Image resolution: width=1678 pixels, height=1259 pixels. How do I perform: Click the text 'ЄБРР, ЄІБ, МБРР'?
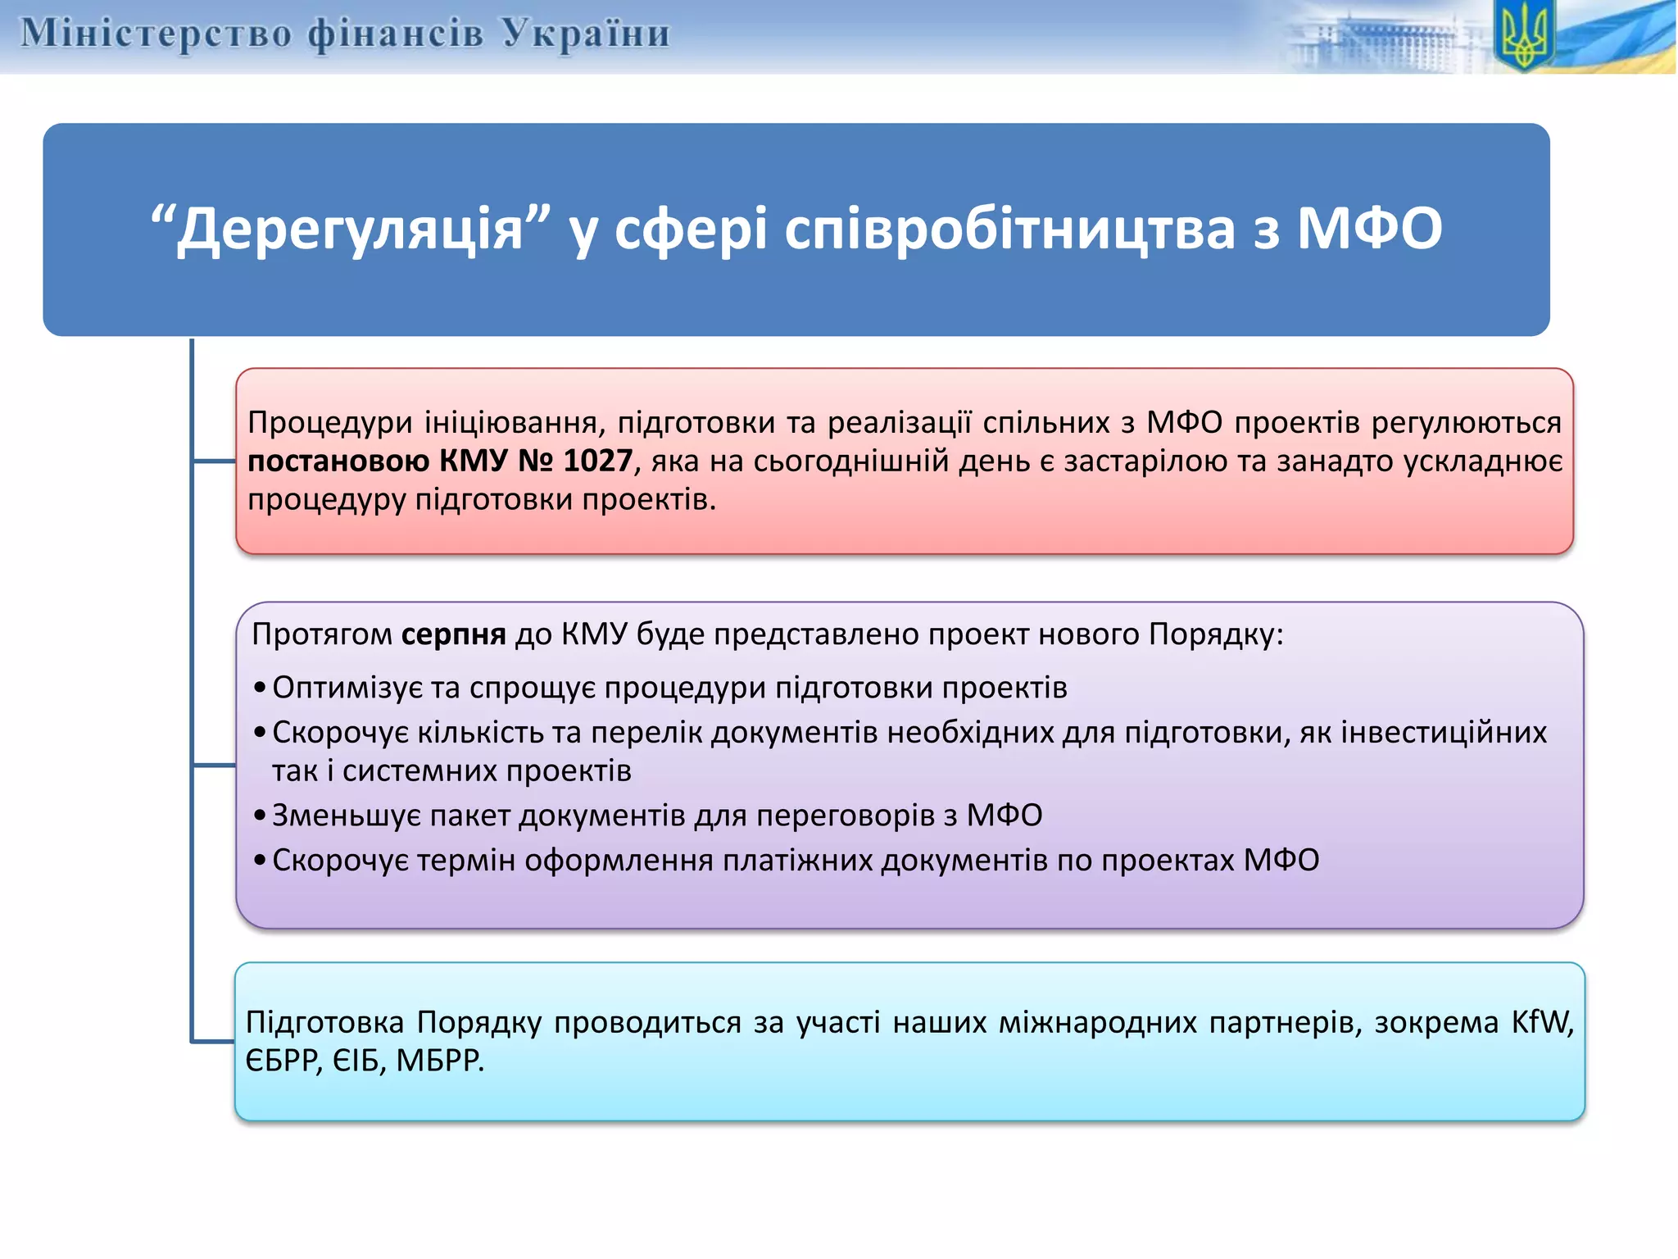(x=365, y=1061)
